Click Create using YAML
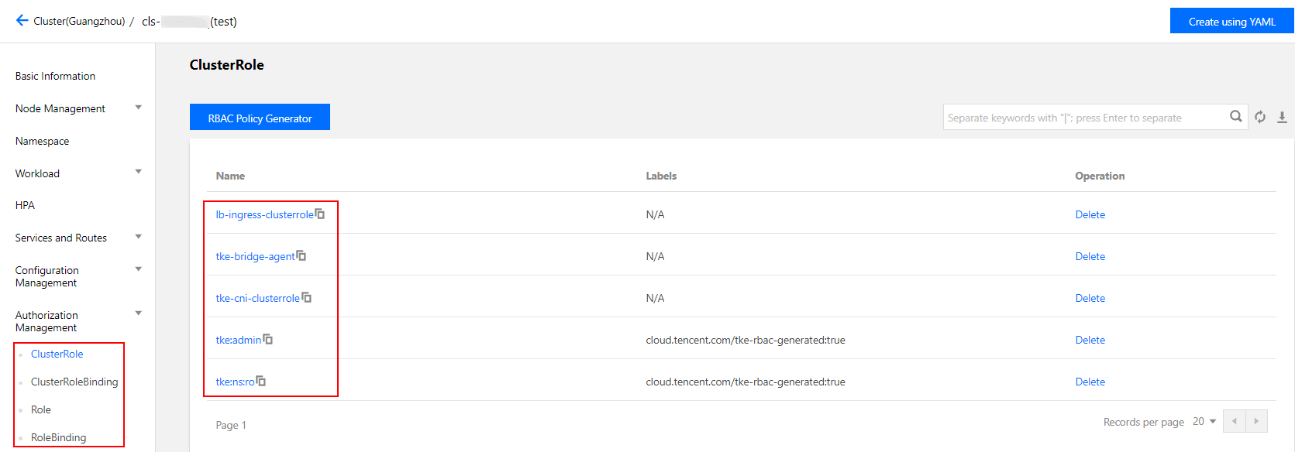The image size is (1295, 452). (1231, 22)
